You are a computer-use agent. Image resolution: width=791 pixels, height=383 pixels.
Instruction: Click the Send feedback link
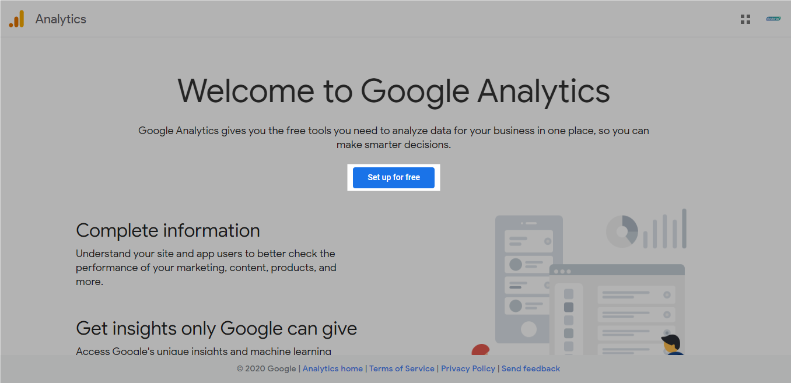click(x=531, y=368)
